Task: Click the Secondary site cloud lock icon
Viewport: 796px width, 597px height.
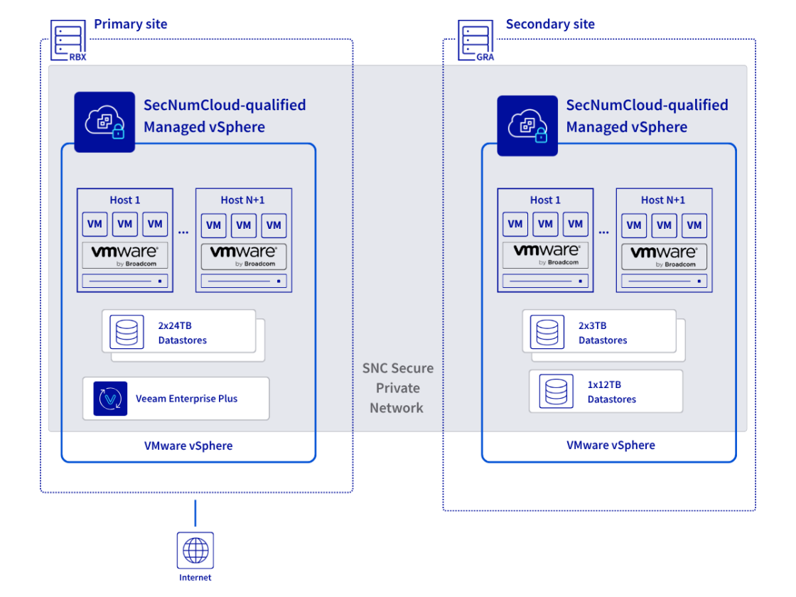Action: (x=527, y=125)
